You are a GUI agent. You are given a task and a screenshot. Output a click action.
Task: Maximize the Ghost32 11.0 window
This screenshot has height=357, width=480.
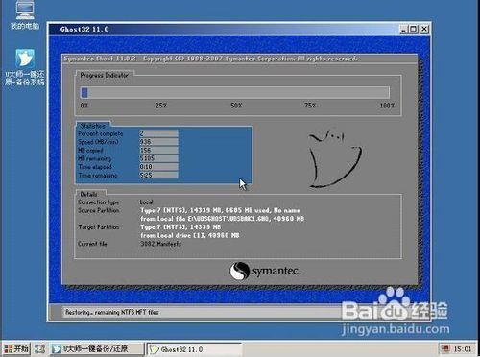coord(414,29)
